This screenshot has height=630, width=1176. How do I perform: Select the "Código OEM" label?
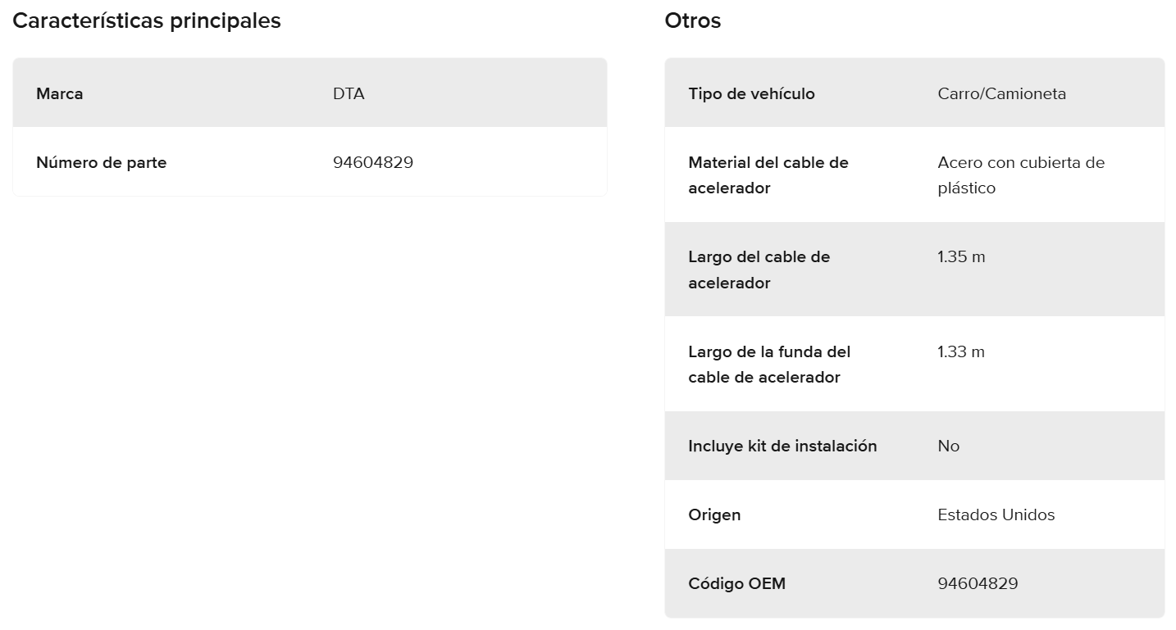(x=737, y=584)
